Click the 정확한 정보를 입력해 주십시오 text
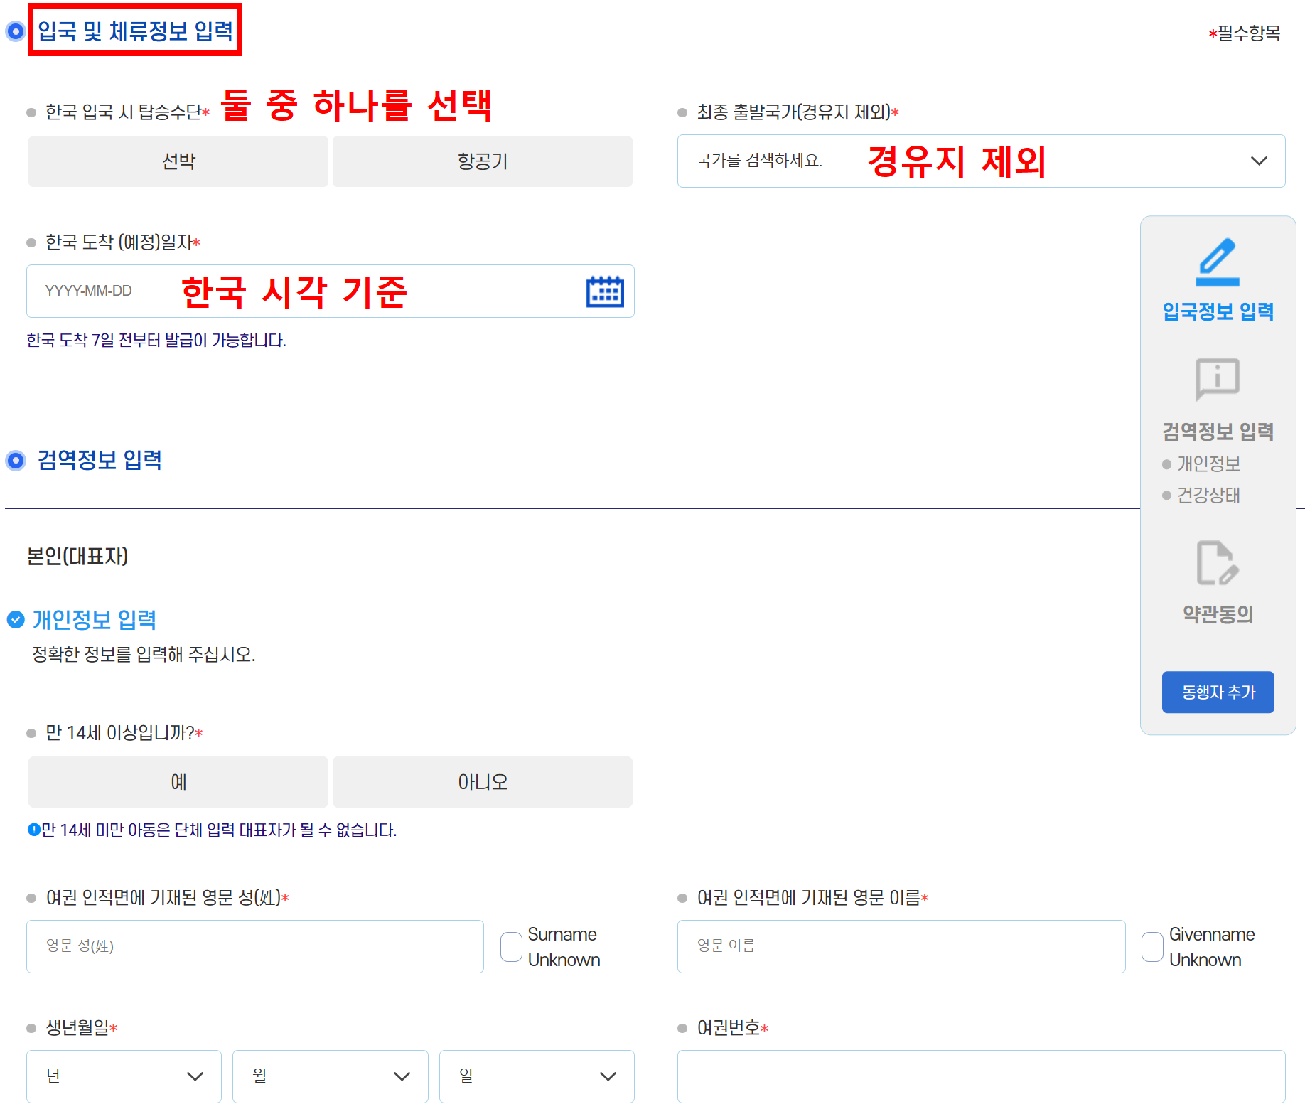Screen dimensions: 1305x1114 [144, 654]
